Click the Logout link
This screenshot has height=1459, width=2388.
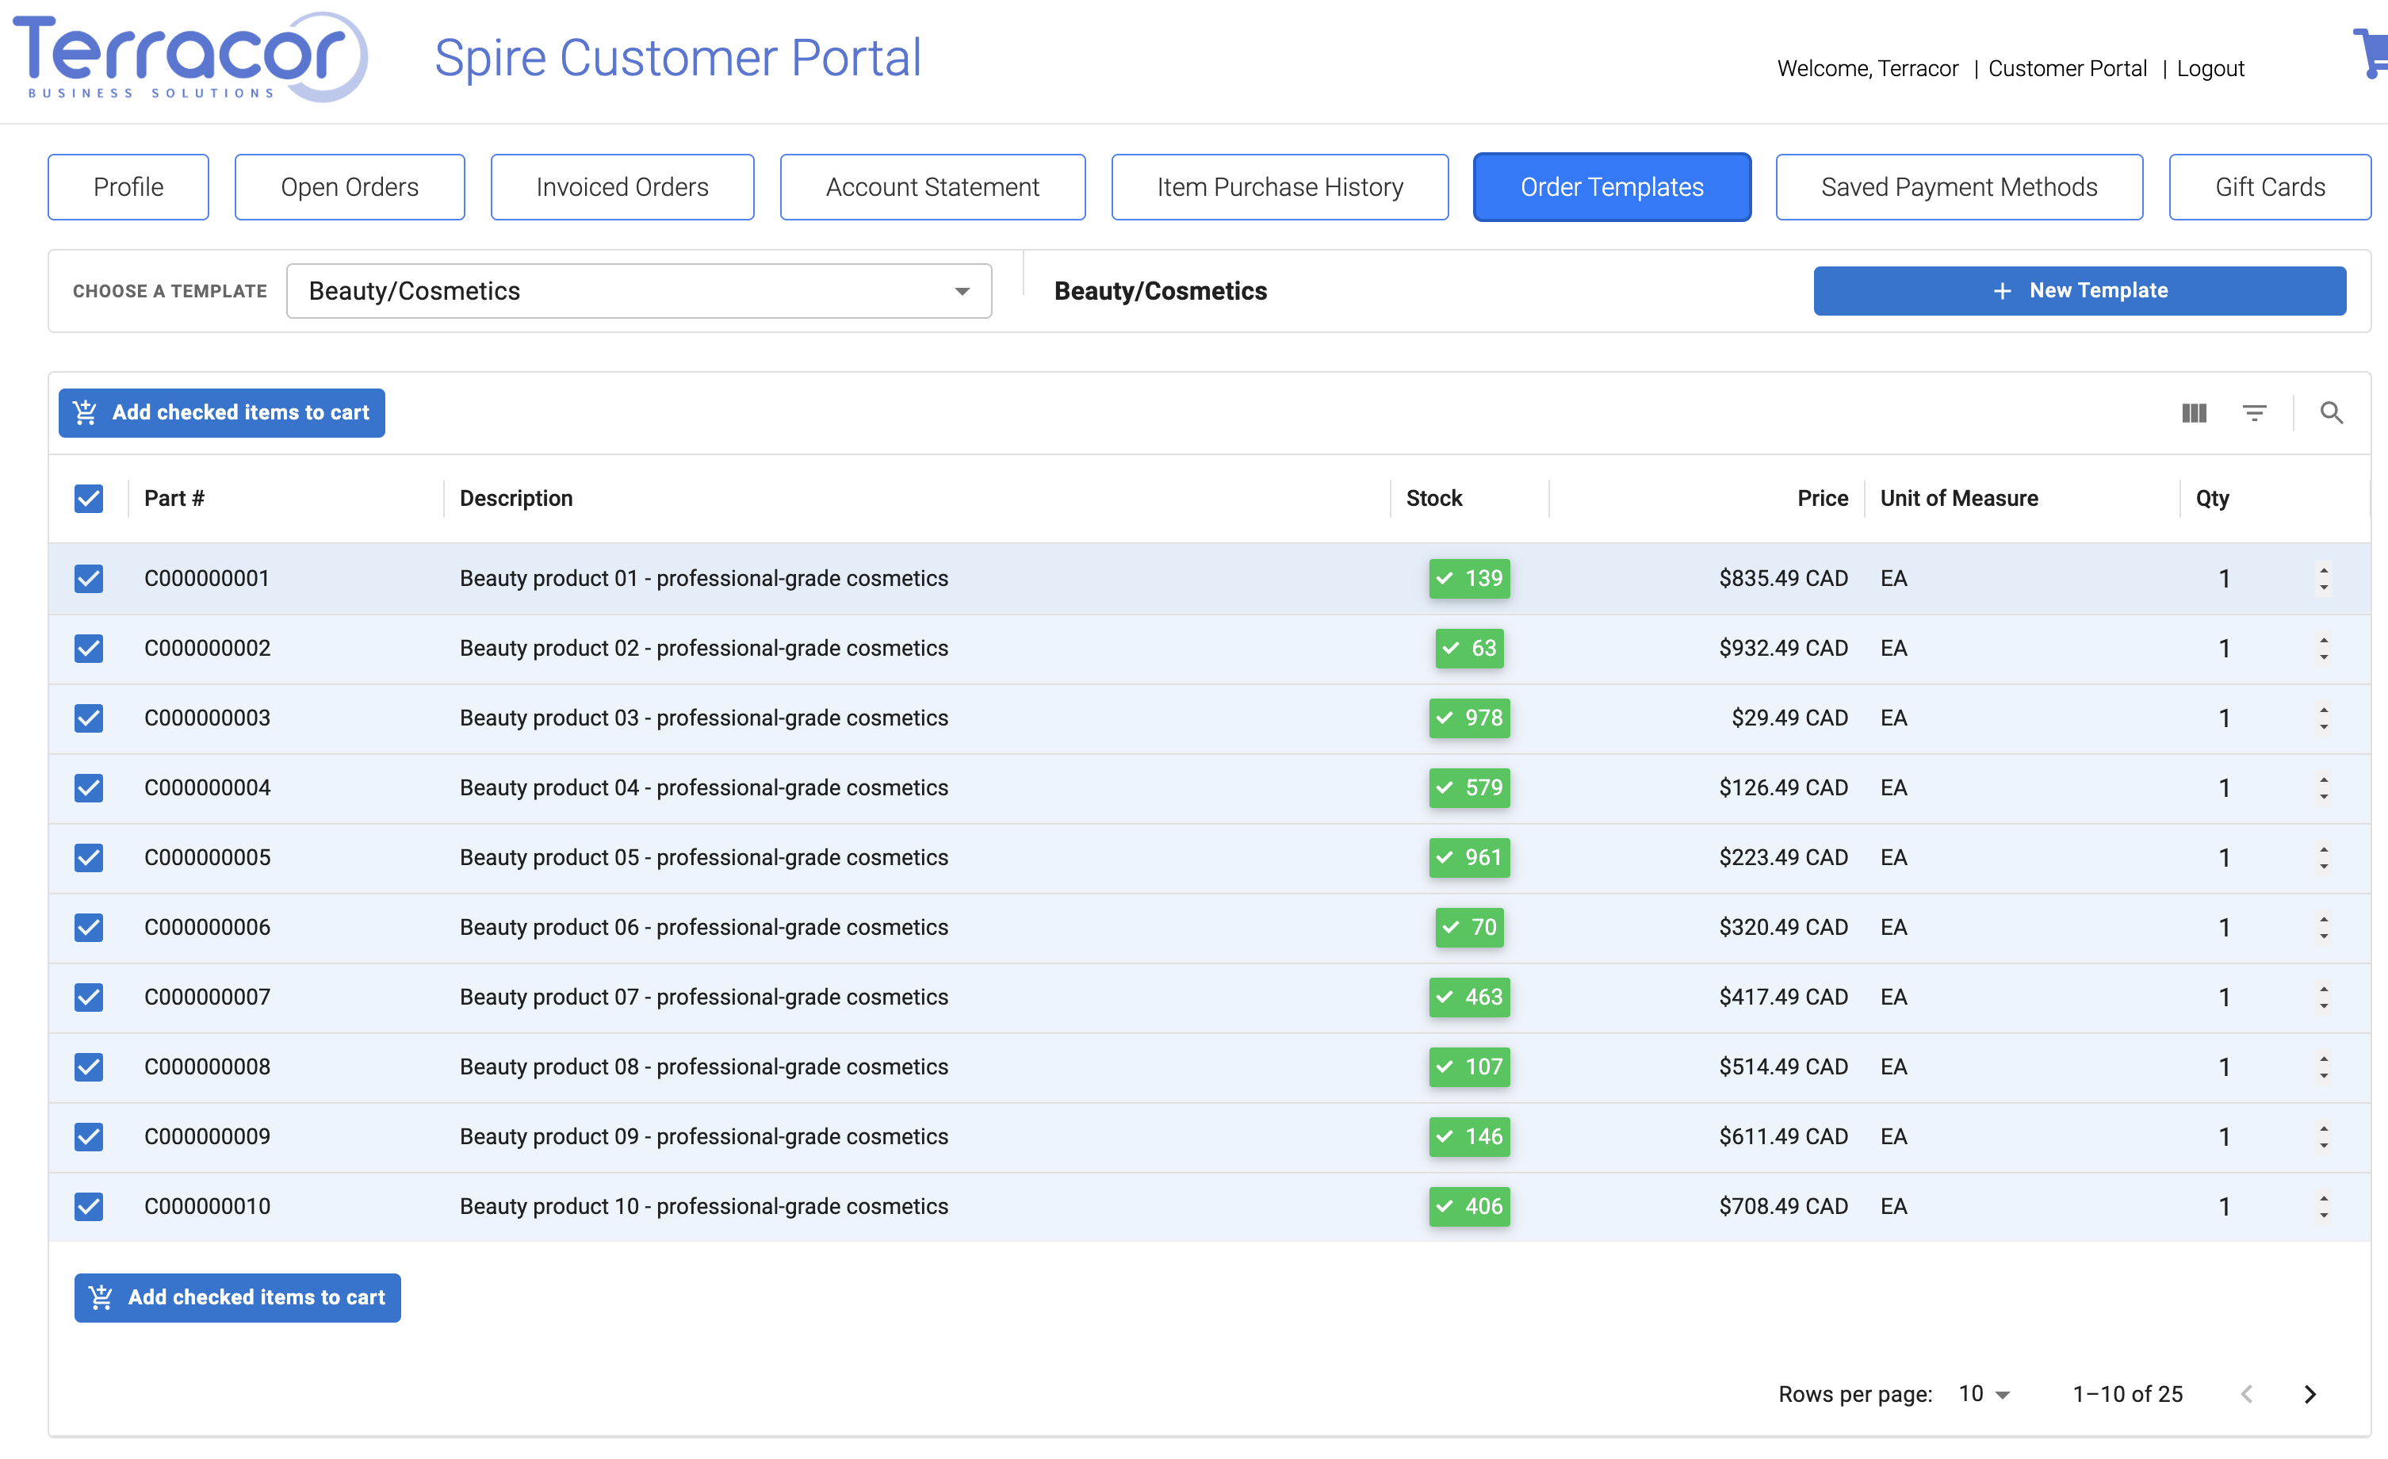(x=2210, y=69)
